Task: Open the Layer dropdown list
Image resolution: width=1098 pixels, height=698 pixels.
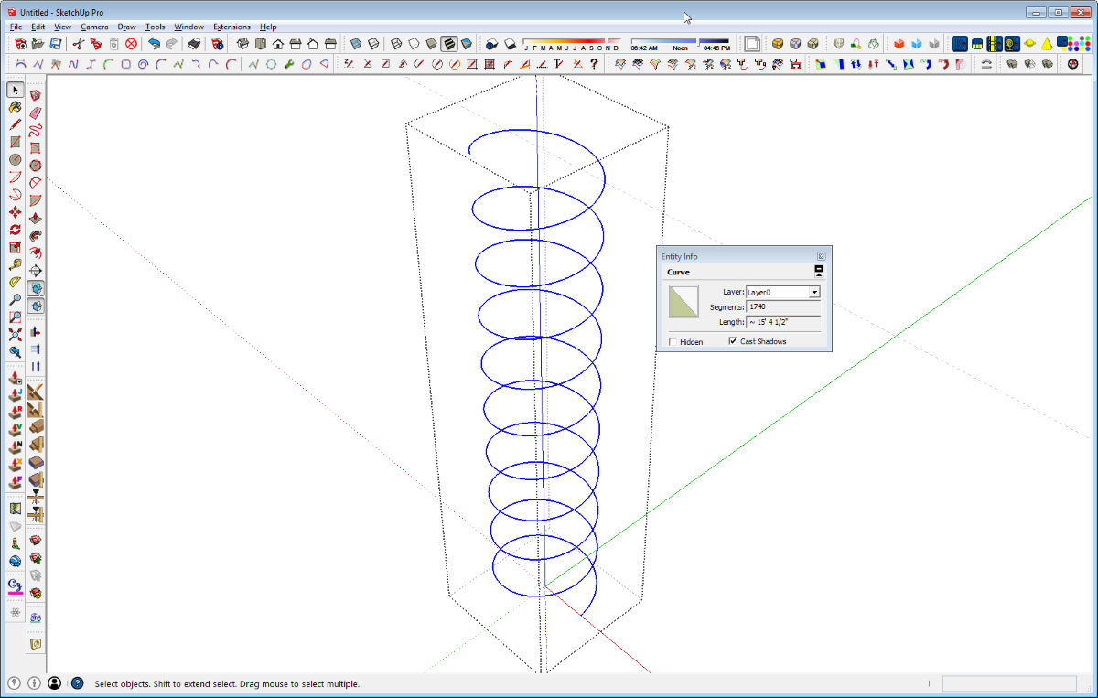Action: [783, 292]
